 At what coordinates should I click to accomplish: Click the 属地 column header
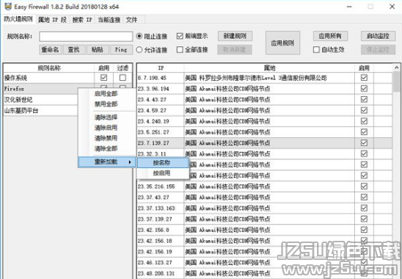tap(269, 68)
